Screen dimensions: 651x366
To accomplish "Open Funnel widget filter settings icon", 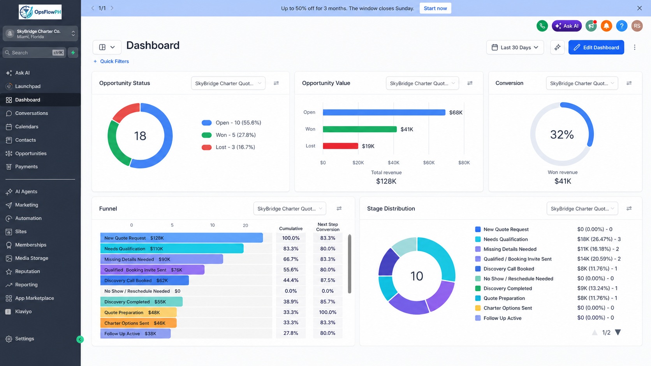I will pyautogui.click(x=339, y=208).
